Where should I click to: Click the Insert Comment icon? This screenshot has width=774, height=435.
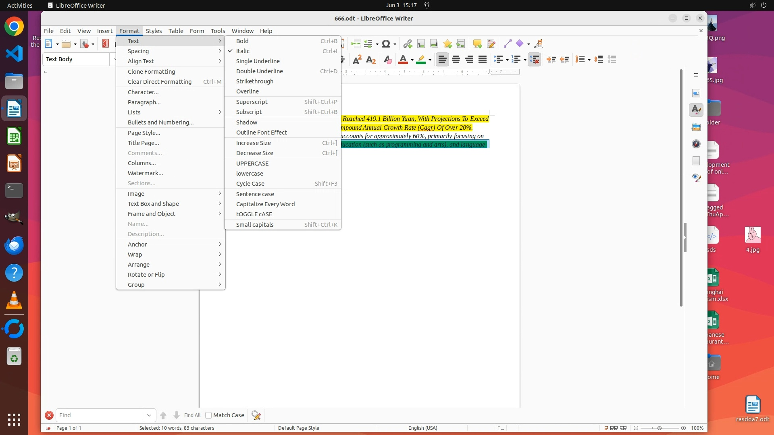[477, 44]
